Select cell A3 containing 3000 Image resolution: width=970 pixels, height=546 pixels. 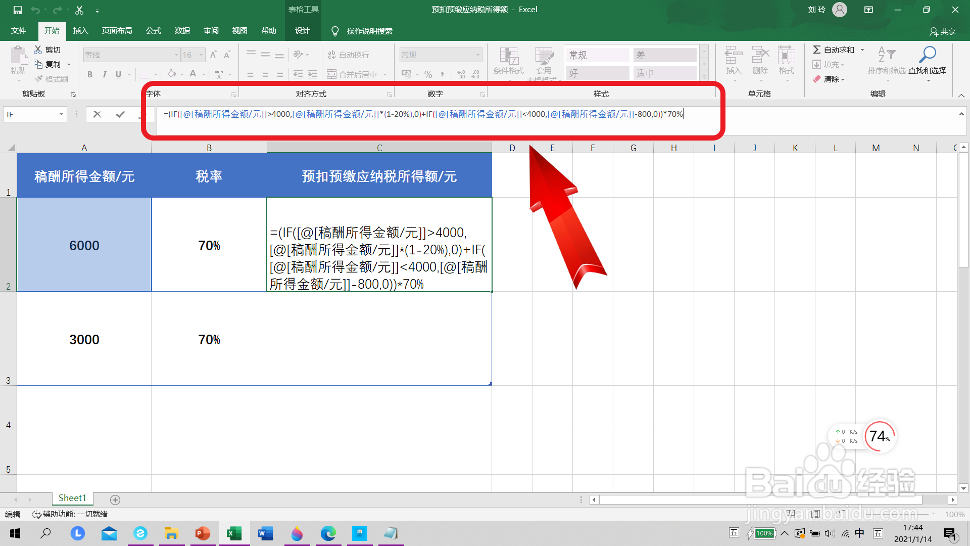click(84, 339)
